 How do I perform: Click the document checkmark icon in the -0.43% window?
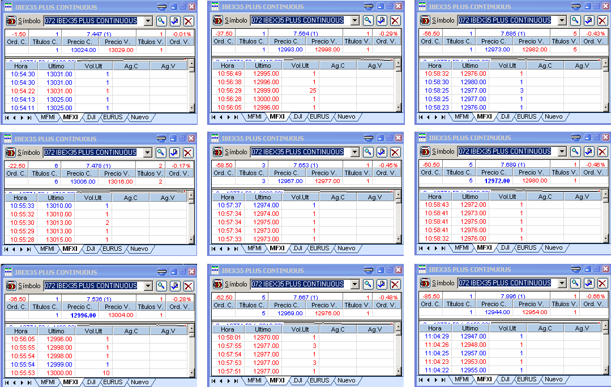(x=589, y=20)
